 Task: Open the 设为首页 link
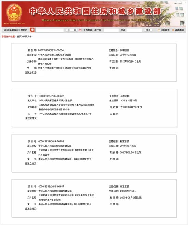(165, 30)
